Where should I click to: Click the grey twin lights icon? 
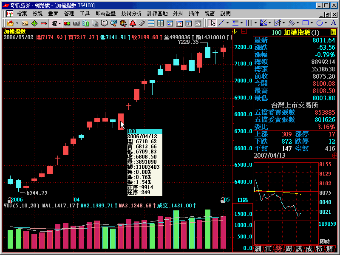point(76,23)
